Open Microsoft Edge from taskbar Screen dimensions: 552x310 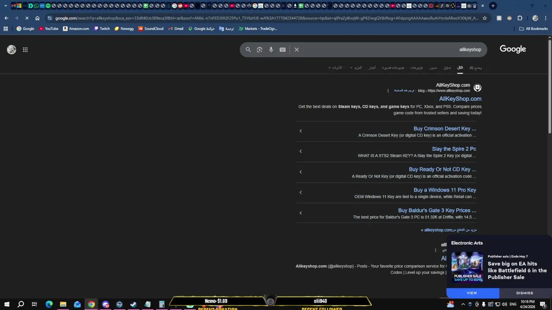tap(49, 304)
